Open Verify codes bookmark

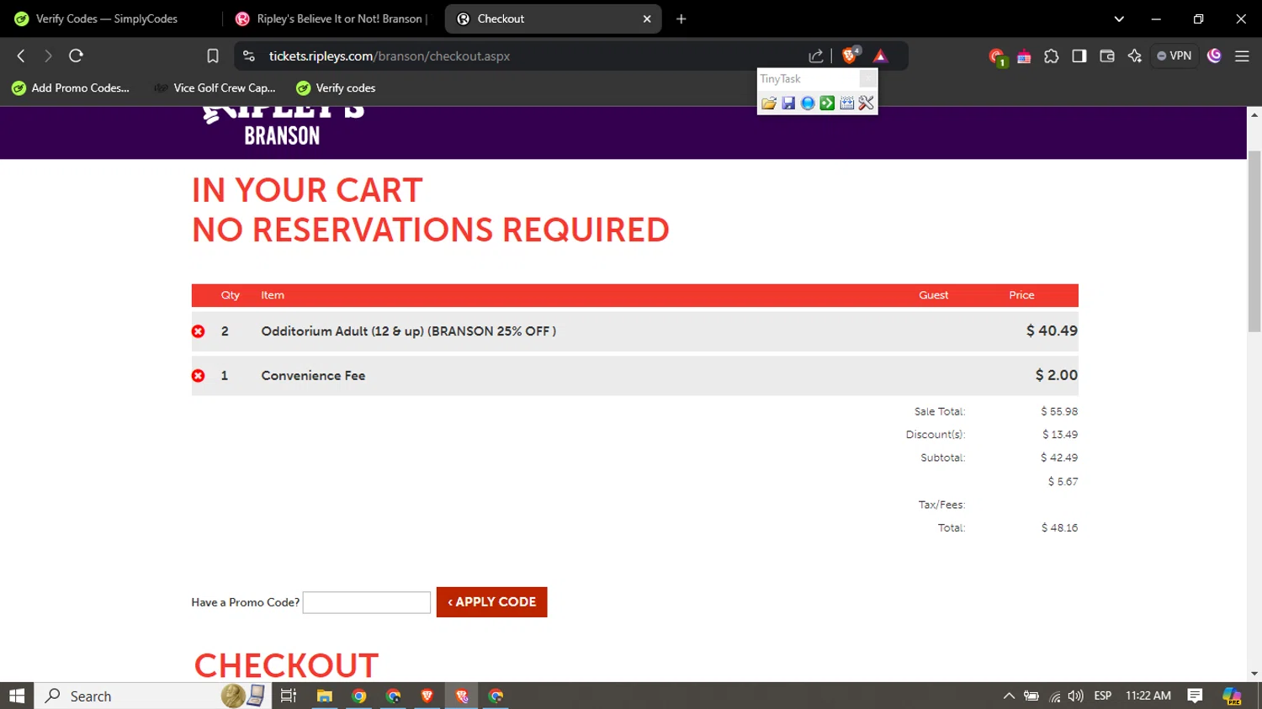(x=336, y=88)
